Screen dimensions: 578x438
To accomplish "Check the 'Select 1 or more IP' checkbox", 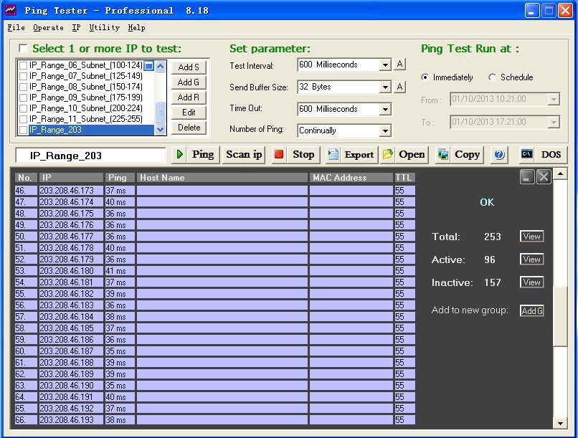I will (23, 49).
